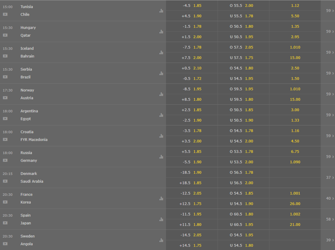Select Under 60.5 at 1.95 for Spain match
Screen dimensions: 335x250
243,225
